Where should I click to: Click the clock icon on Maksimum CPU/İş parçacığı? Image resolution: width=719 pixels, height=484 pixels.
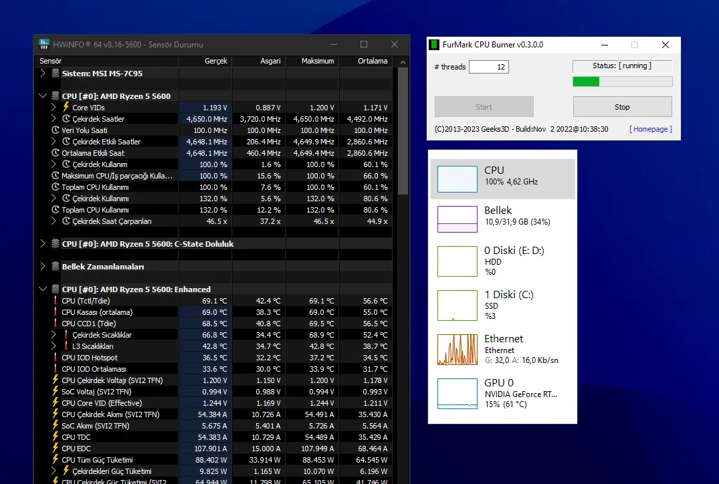click(x=56, y=176)
